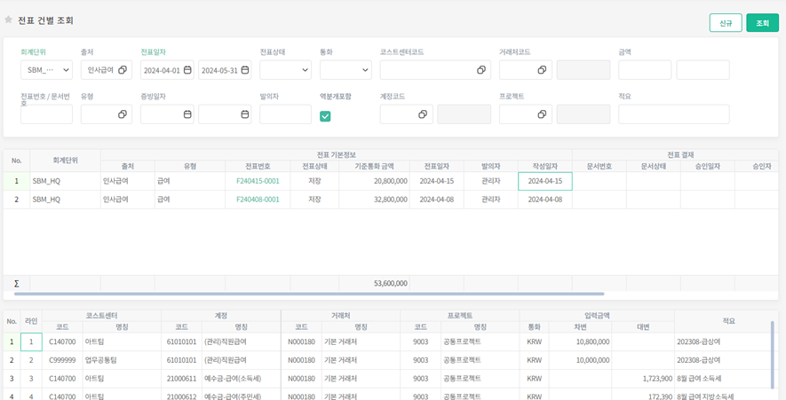Viewport: 786px width, 400px height.
Task: Expand the 통화 dropdown
Action: tap(345, 70)
